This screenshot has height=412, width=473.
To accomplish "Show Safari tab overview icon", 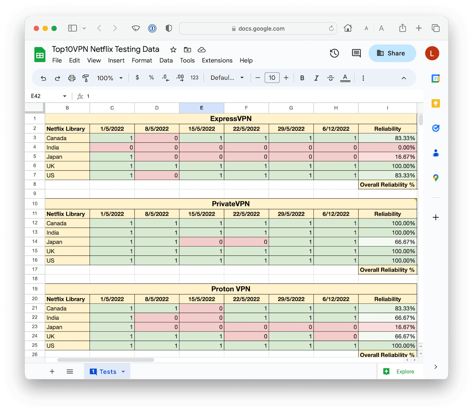I will click(436, 28).
